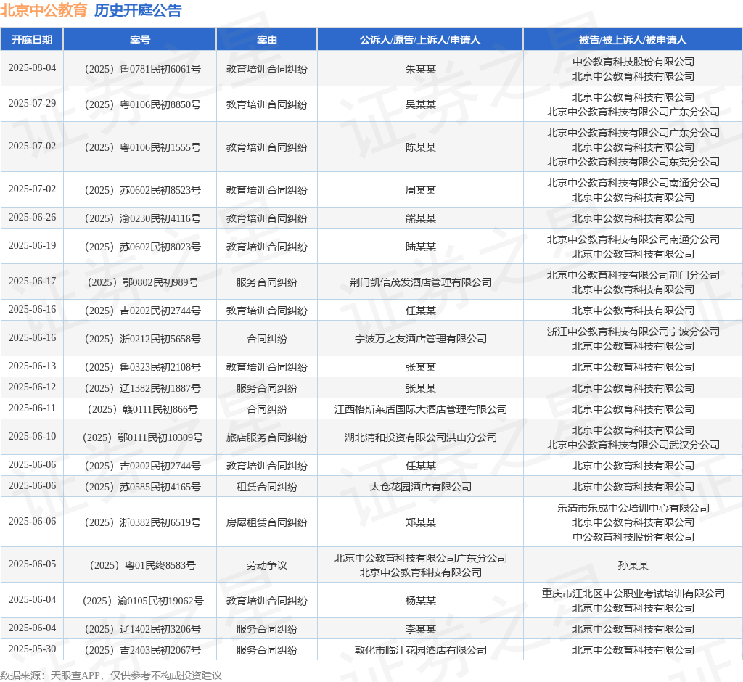743x682 pixels.
Task: Select plaintiff 敦化市临江花园酒店有限公司
Action: [x=421, y=650]
